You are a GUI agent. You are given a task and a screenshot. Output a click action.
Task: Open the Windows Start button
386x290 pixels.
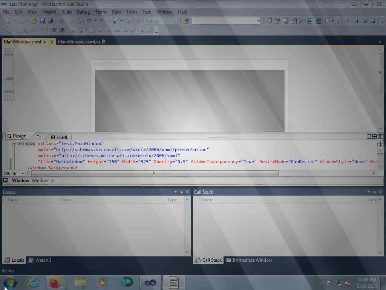click(x=10, y=283)
